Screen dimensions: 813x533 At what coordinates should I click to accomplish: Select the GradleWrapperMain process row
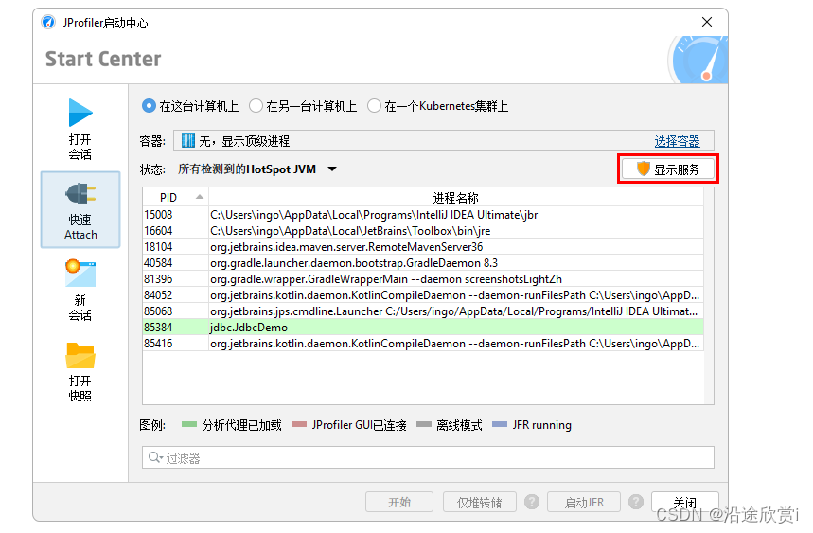pos(423,279)
